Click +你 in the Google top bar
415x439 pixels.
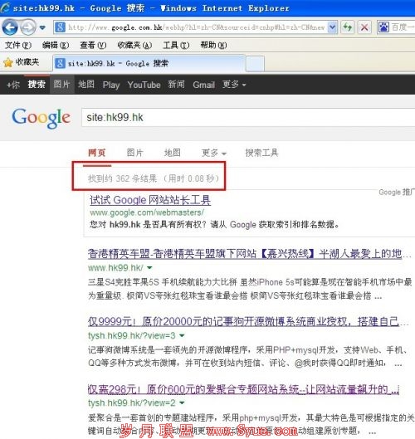coord(13,85)
